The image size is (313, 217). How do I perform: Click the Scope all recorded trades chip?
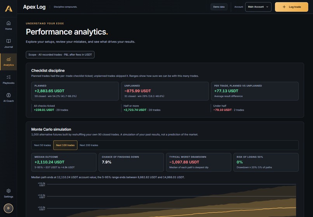click(x=60, y=55)
